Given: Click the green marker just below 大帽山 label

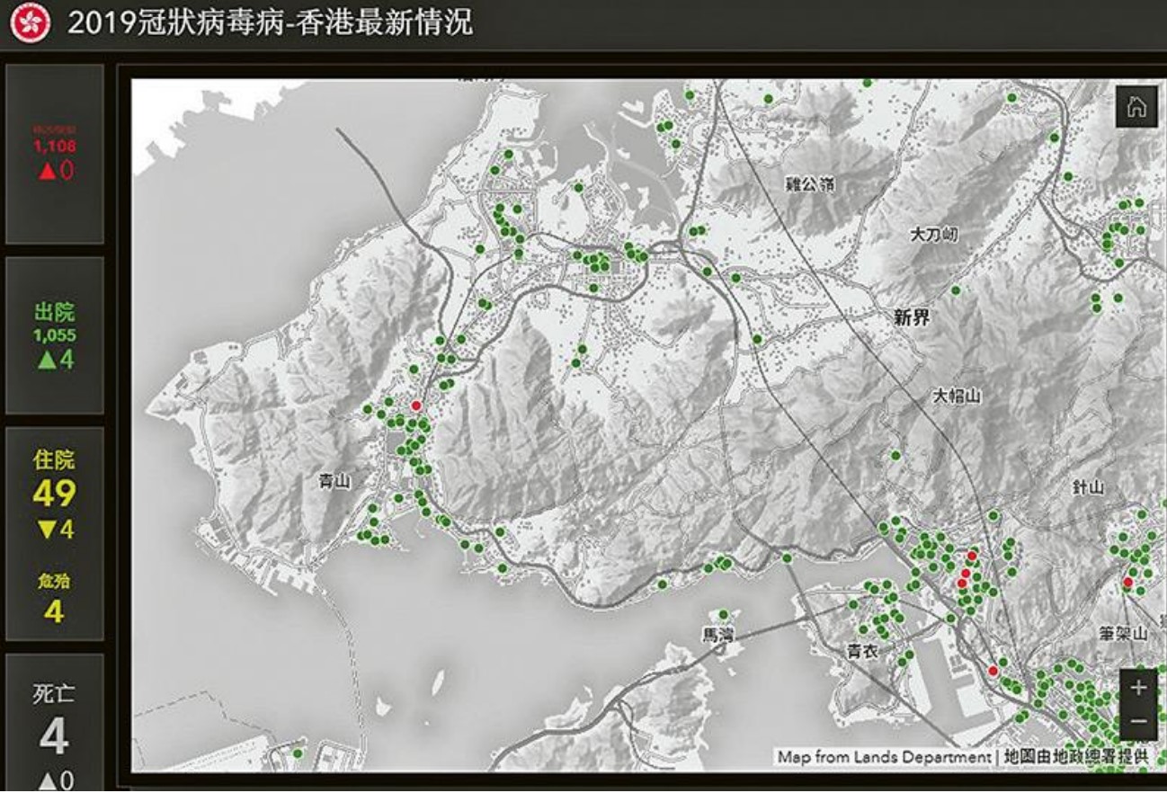Looking at the screenshot, I should point(895,456).
